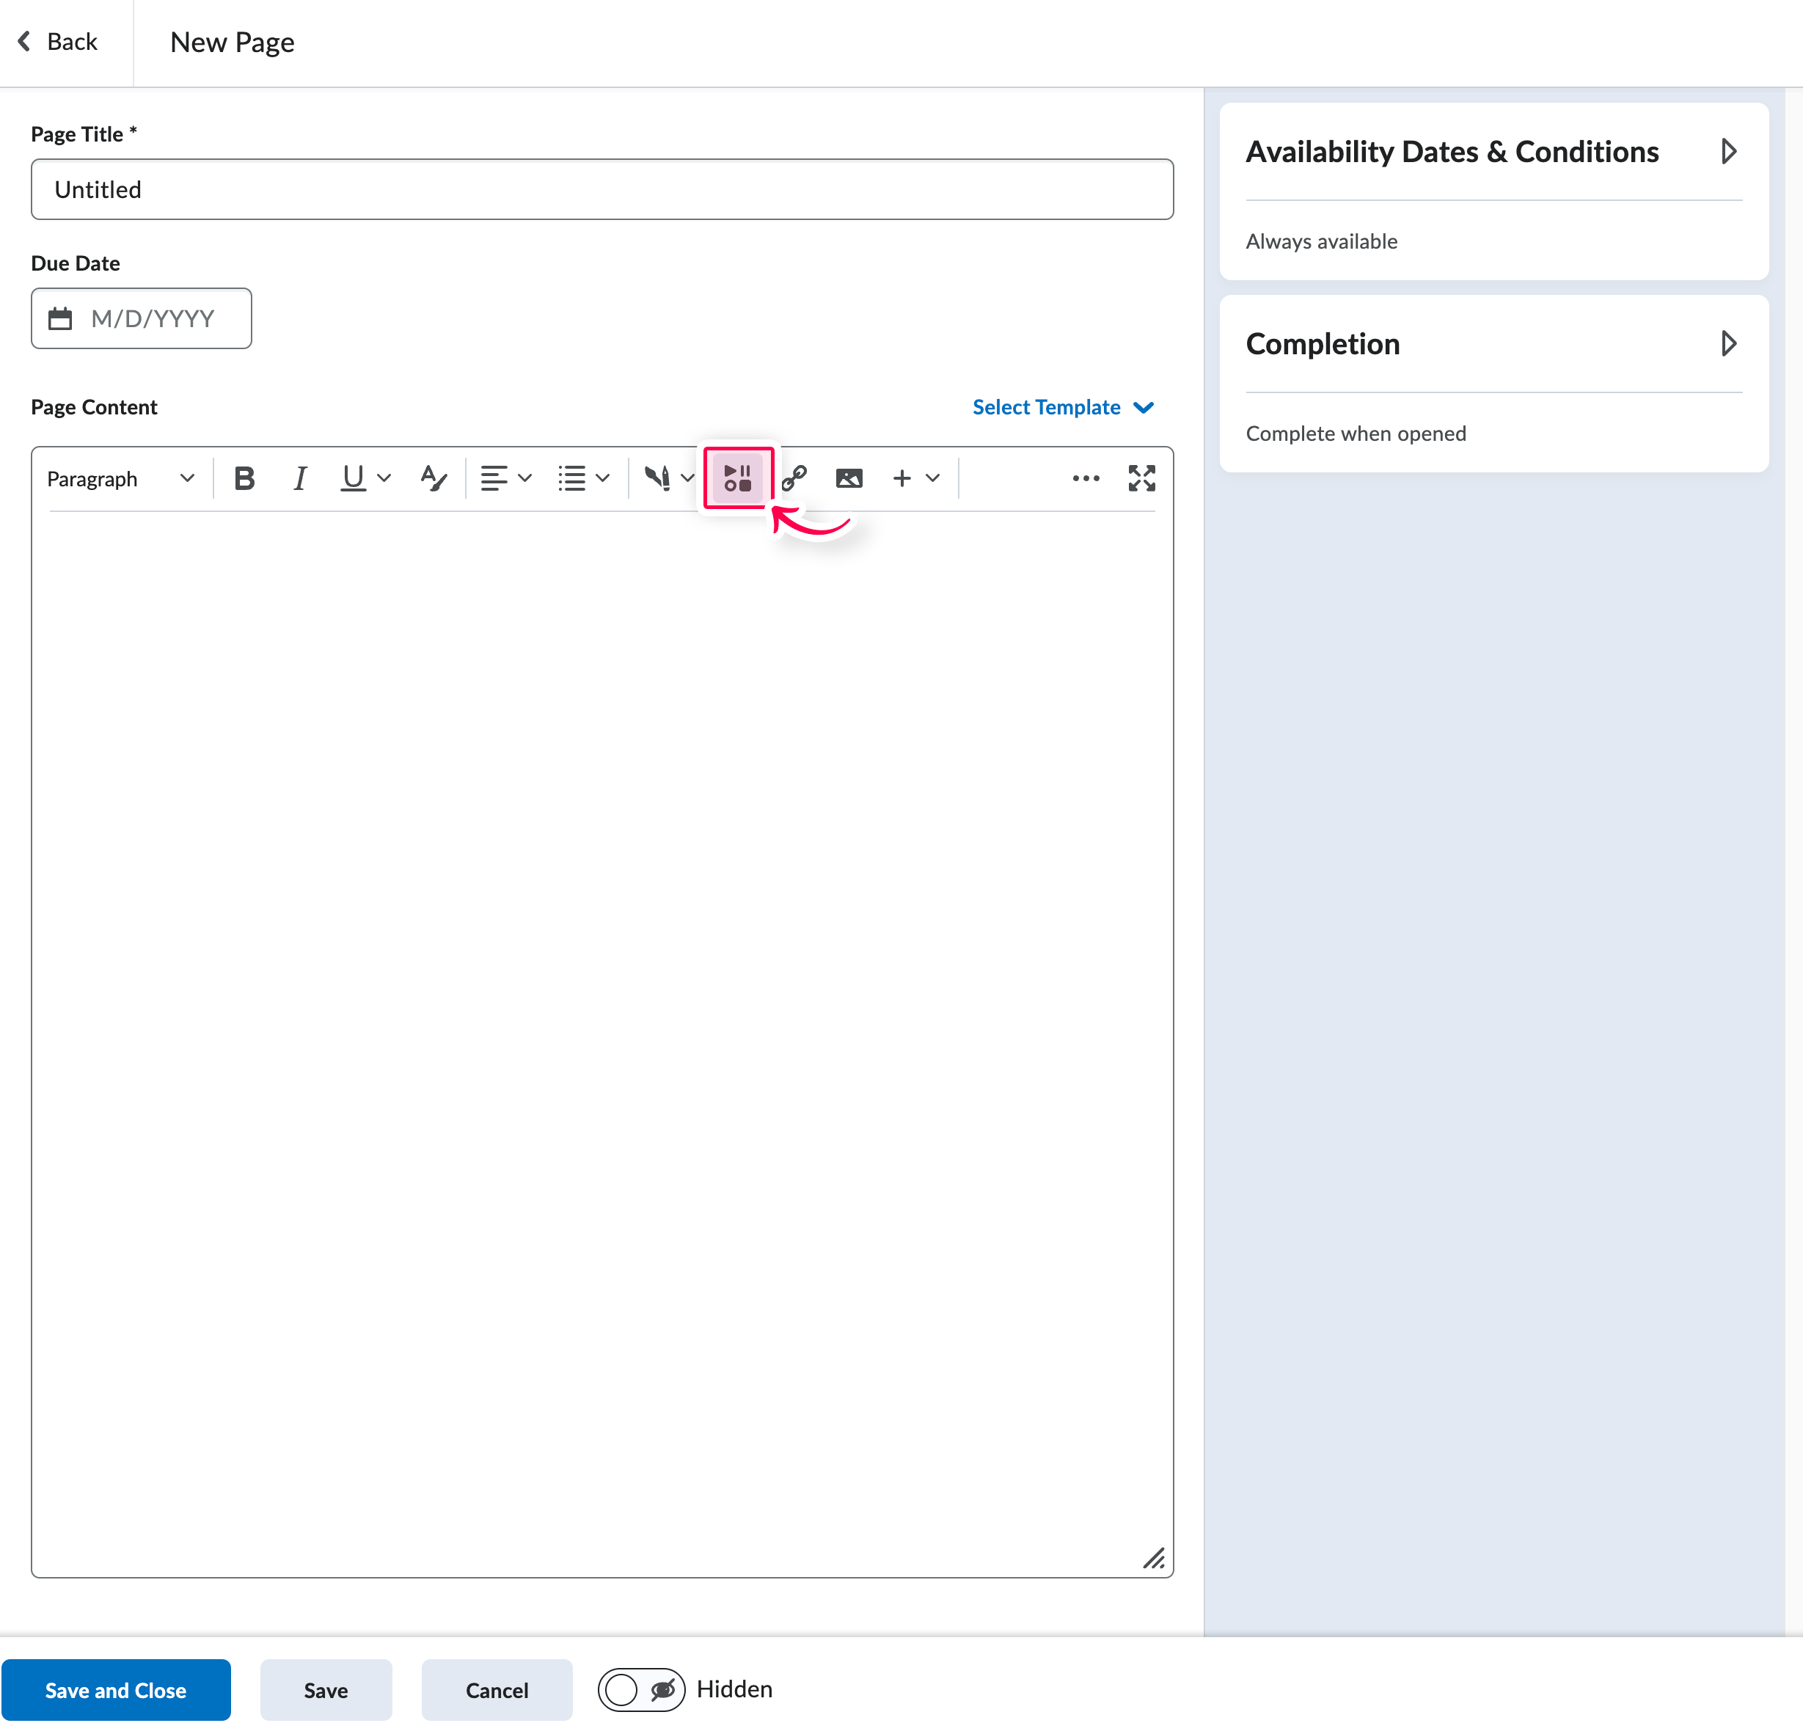
Task: Click the Insert Image icon
Action: 848,478
